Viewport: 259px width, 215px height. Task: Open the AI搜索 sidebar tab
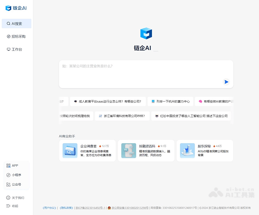[x=16, y=24]
